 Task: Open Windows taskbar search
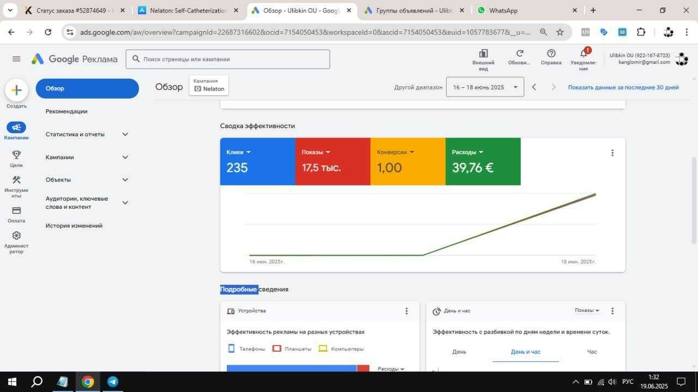[37, 382]
